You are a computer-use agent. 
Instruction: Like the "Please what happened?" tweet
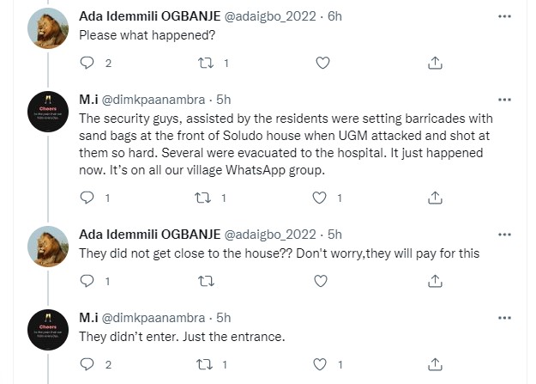[x=322, y=63]
